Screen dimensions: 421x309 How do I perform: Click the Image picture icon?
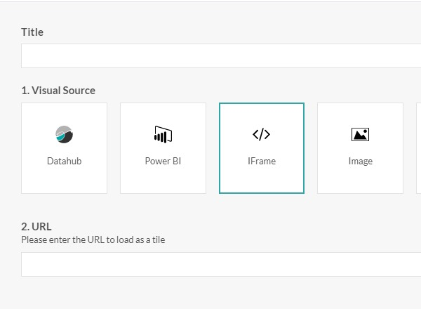[360, 134]
